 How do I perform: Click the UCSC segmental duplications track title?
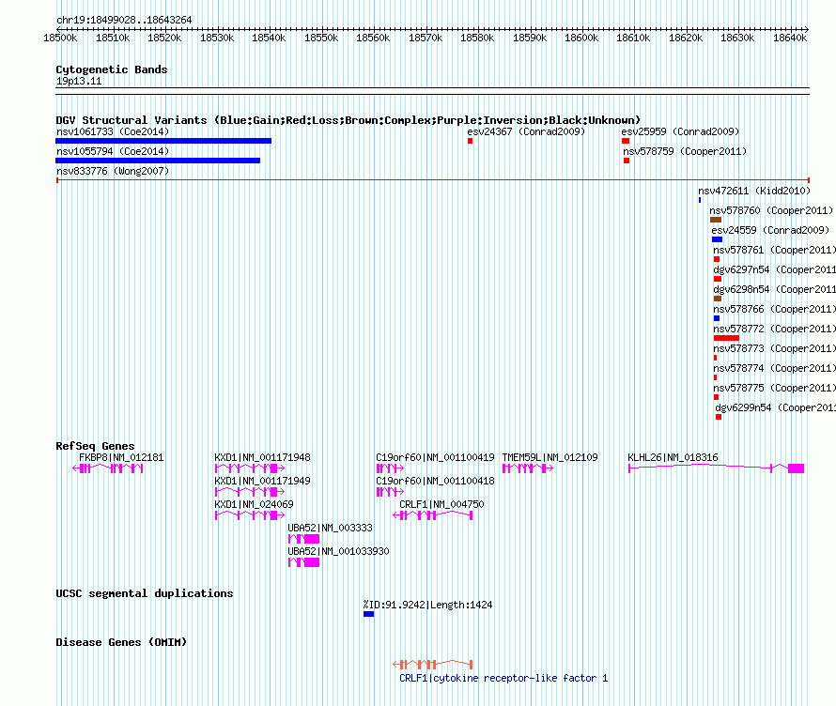pos(145,593)
